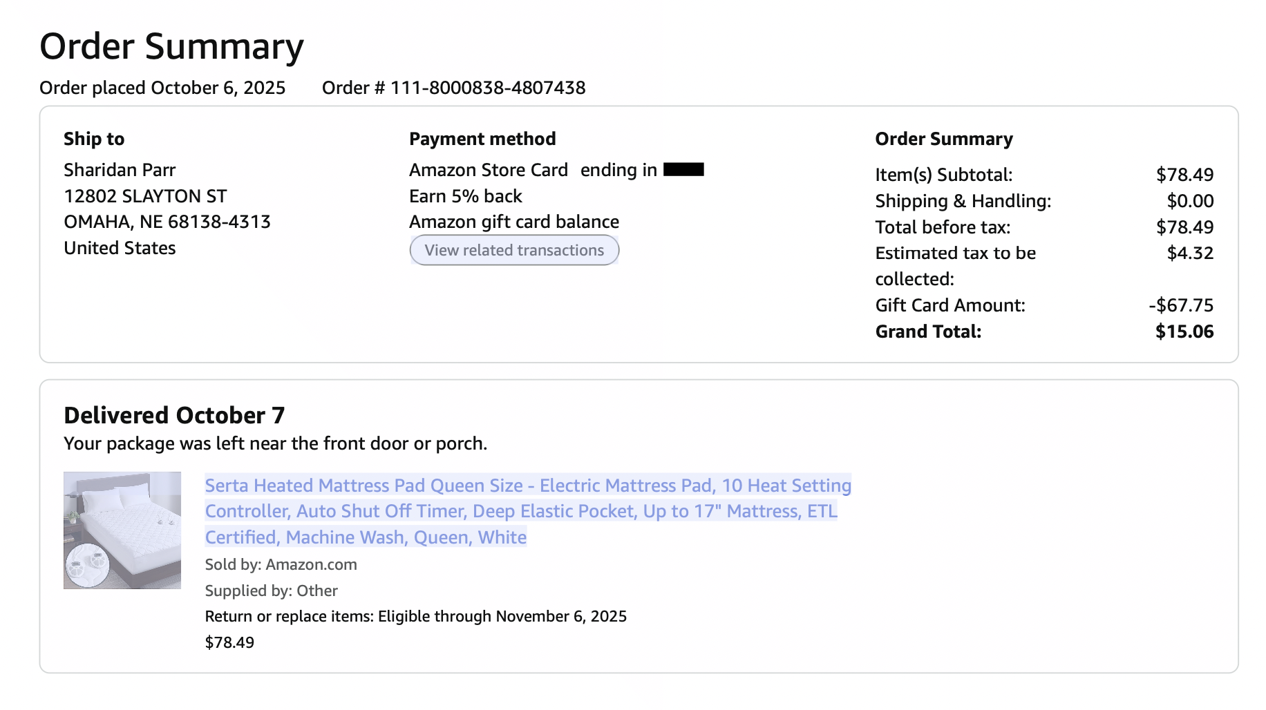Screen dimensions: 1266x710
Task: Click the Amazon Store Card text
Action: point(489,170)
